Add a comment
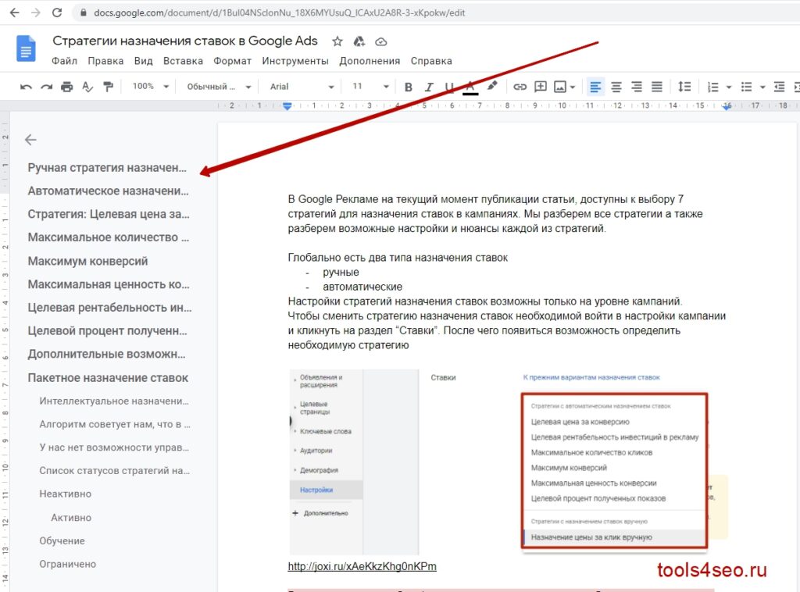The image size is (800, 592). [x=541, y=87]
